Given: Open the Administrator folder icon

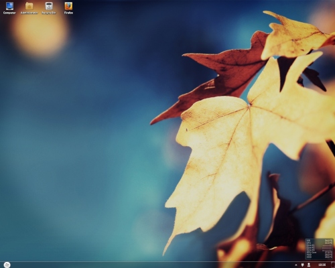Looking at the screenshot, I should coord(29,6).
